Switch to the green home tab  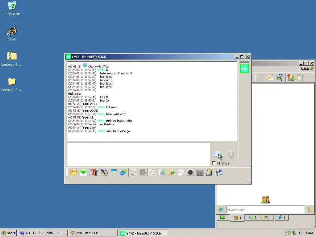[222, 218]
